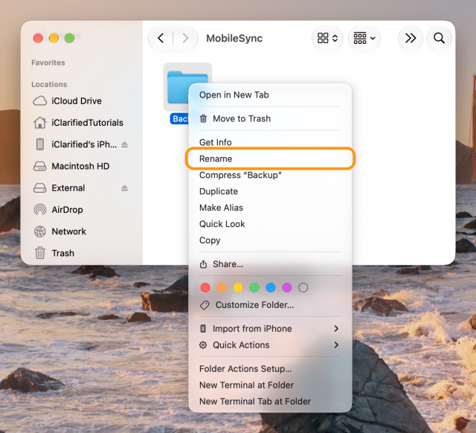Click the Network globe icon

click(39, 231)
